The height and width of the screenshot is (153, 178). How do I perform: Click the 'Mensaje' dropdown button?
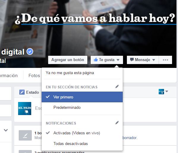143,60
